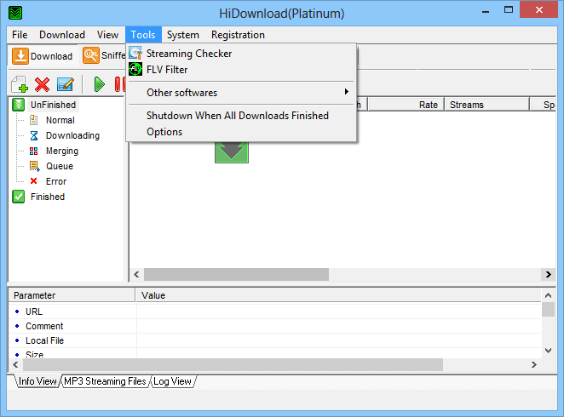Click the green start download play icon
Screen dimensions: 564x417
[x=100, y=84]
